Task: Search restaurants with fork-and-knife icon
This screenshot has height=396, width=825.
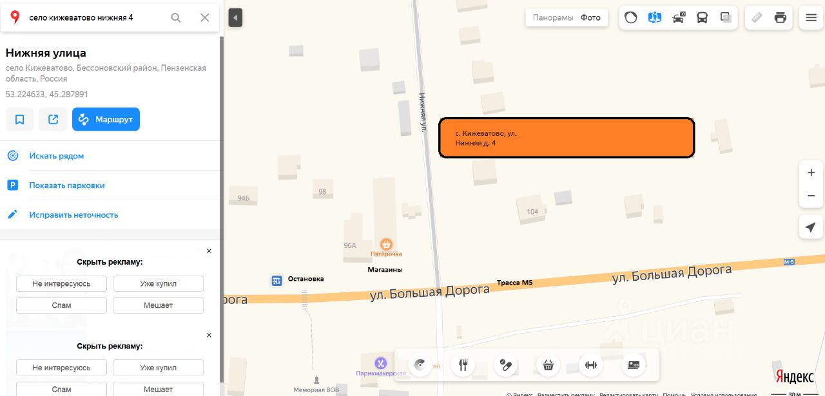Action: 463,365
